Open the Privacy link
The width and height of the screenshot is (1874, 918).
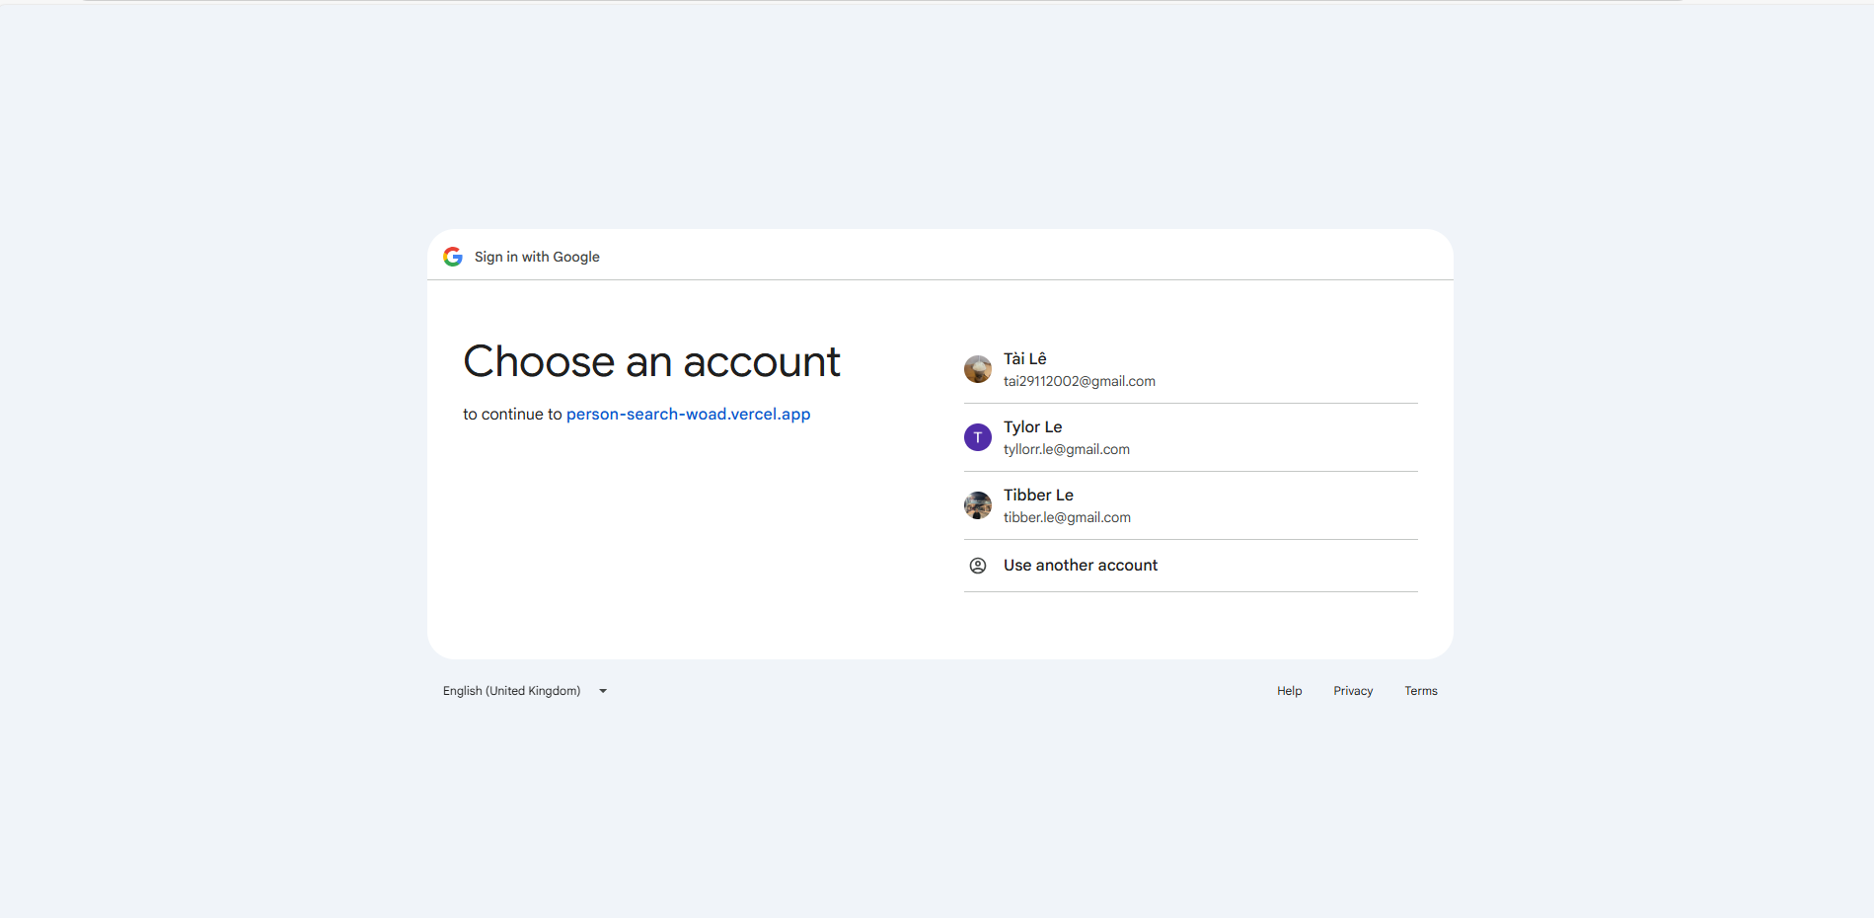point(1353,690)
